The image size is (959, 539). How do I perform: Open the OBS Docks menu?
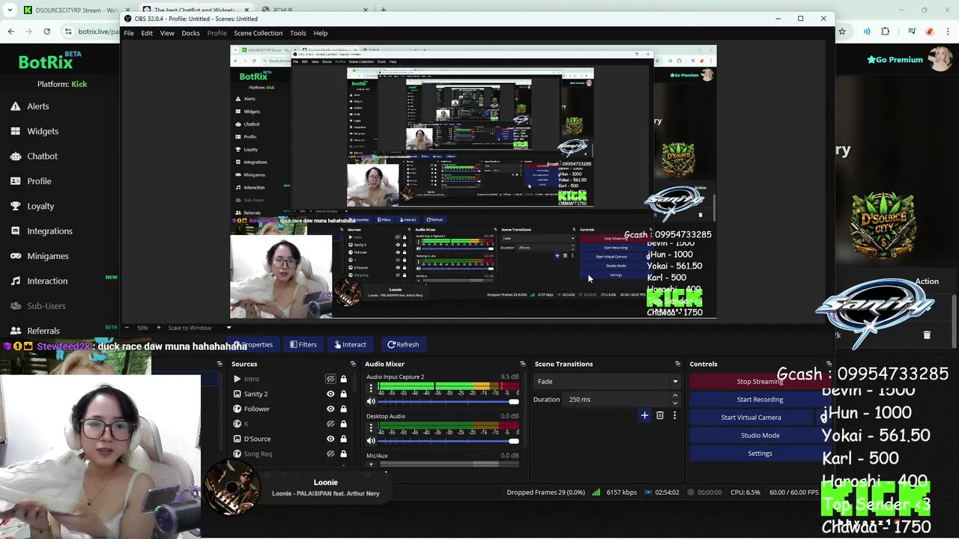point(190,33)
